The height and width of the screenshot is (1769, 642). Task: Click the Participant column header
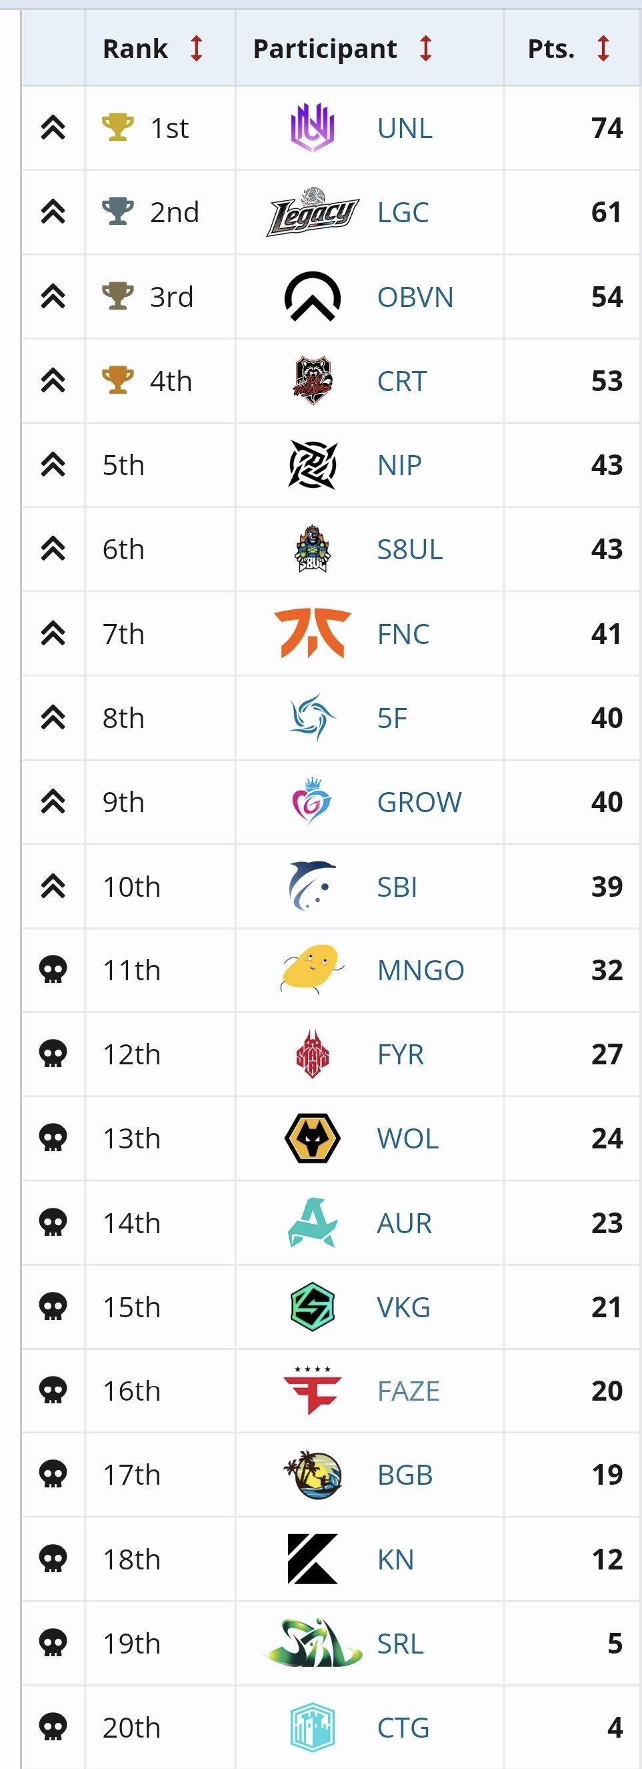(325, 49)
